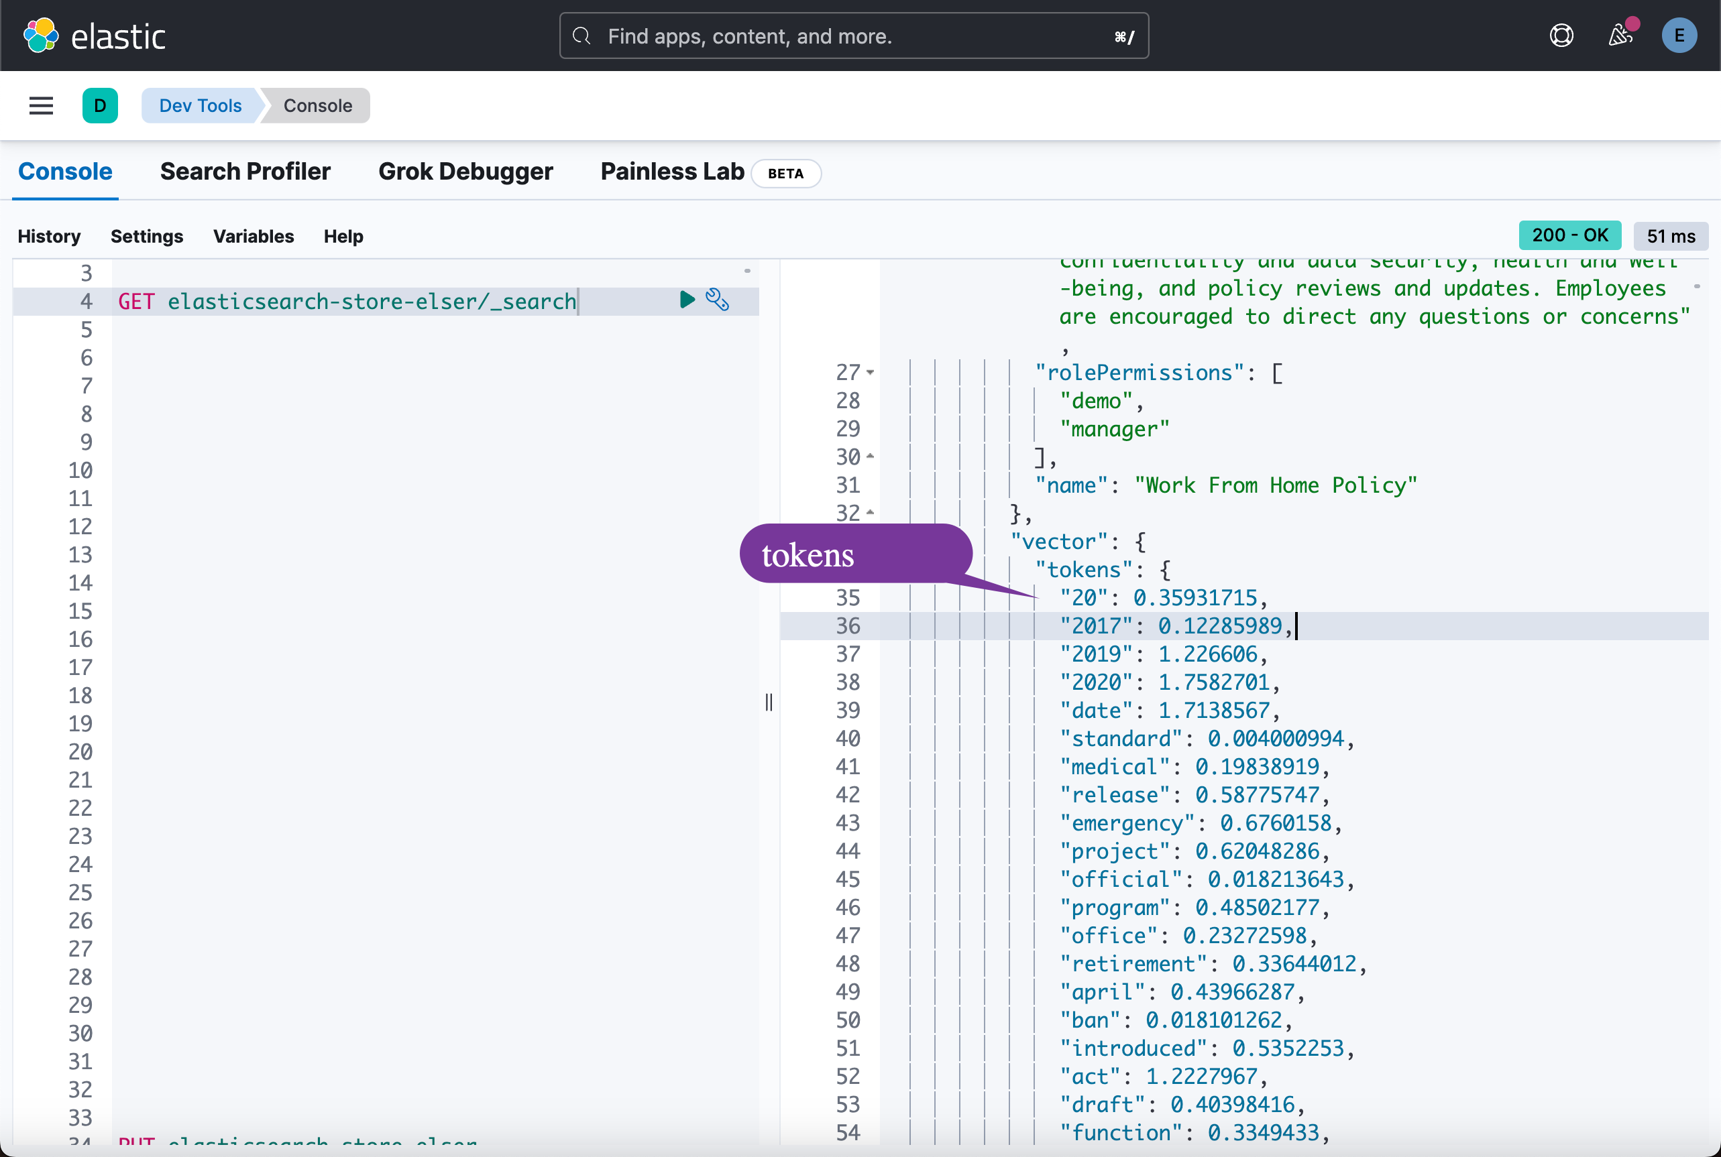Open the news and announcements icon
Screen dimensions: 1721x1157
pyautogui.click(x=1618, y=36)
